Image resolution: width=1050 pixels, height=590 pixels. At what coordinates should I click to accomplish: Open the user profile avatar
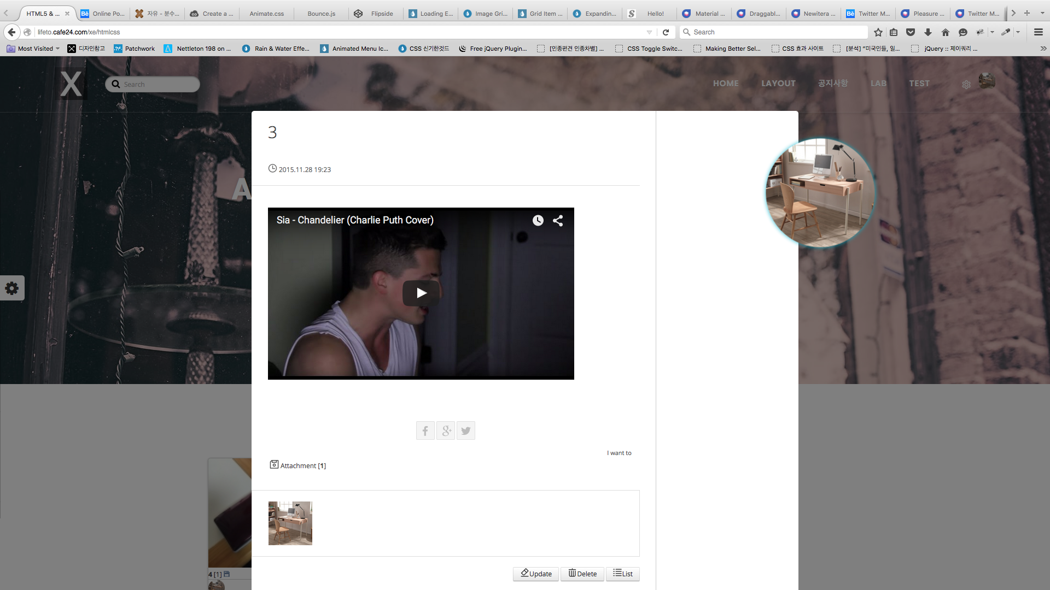(987, 81)
